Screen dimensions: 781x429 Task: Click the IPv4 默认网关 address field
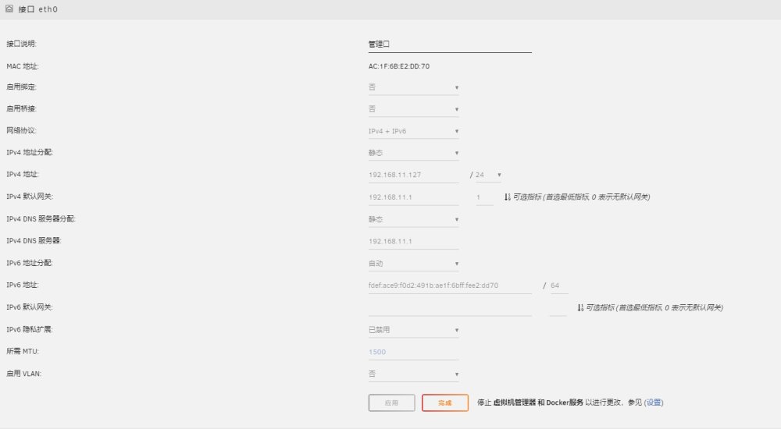pyautogui.click(x=413, y=197)
